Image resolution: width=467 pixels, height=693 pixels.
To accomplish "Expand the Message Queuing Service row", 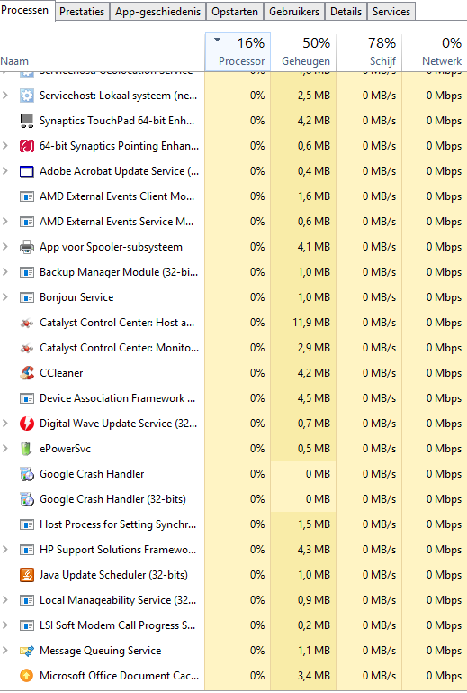I will 5,650.
